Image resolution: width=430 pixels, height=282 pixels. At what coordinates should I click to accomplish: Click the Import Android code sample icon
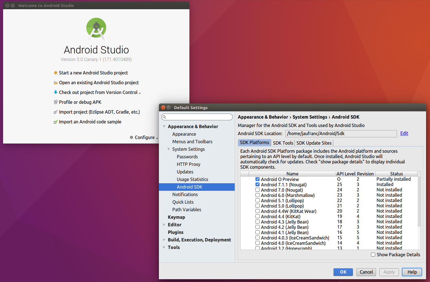click(56, 122)
